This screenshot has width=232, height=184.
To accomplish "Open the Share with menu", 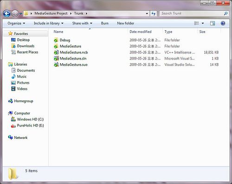I will [82, 23].
